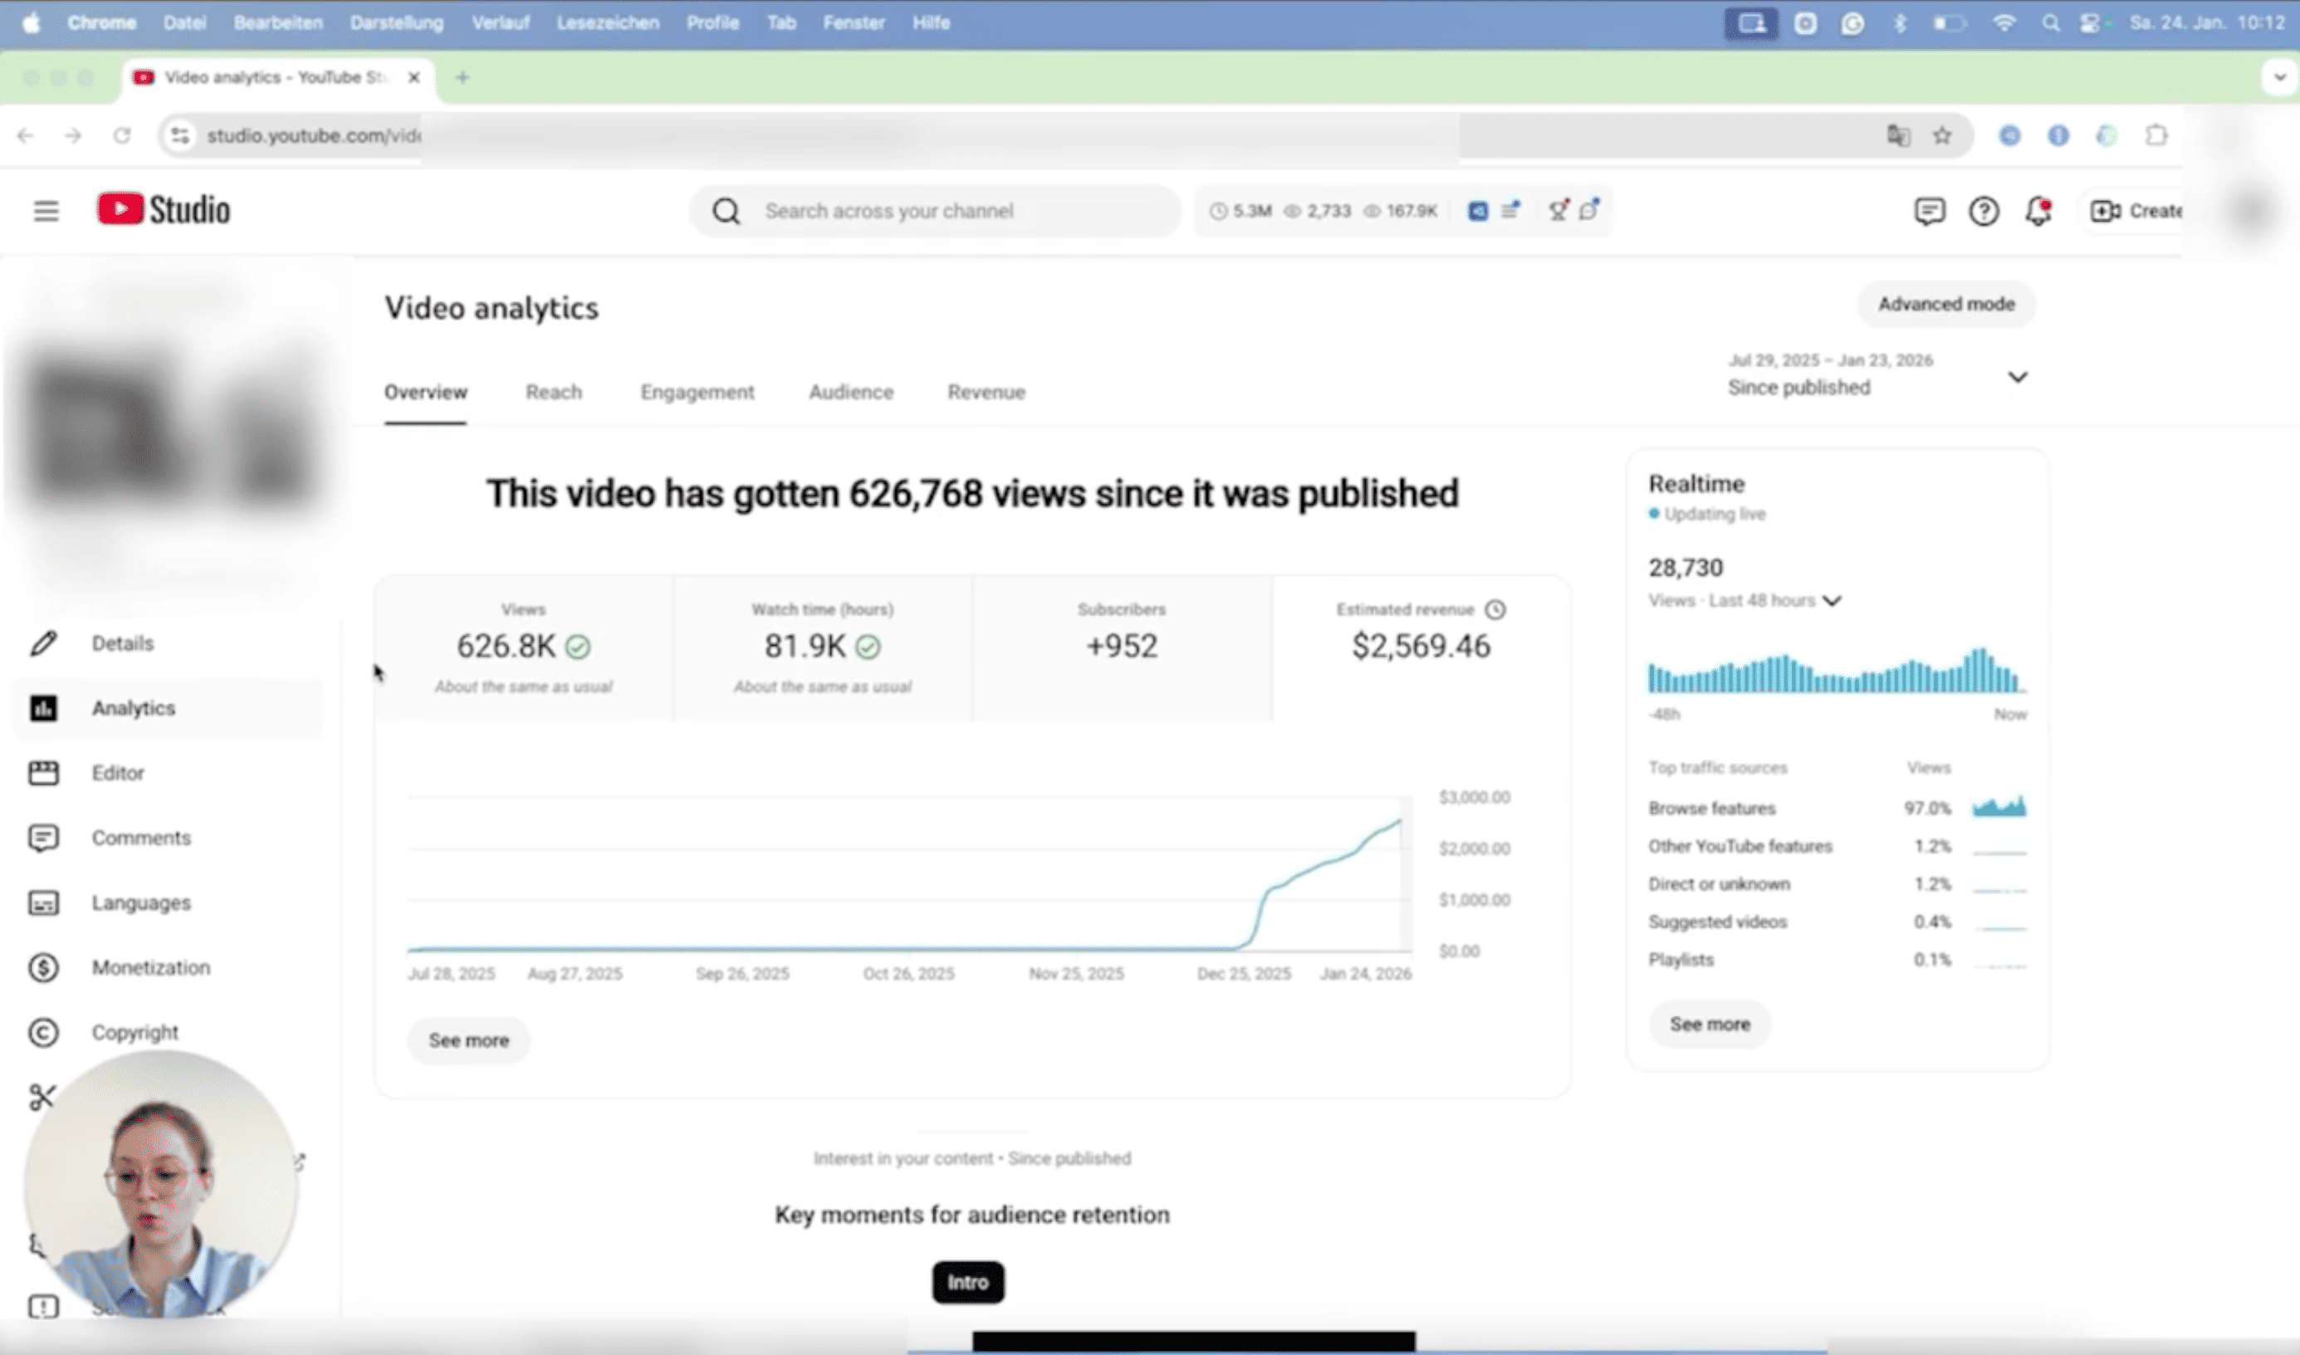The image size is (2300, 1355).
Task: Click the YouTube Studio logo
Action: click(x=164, y=210)
